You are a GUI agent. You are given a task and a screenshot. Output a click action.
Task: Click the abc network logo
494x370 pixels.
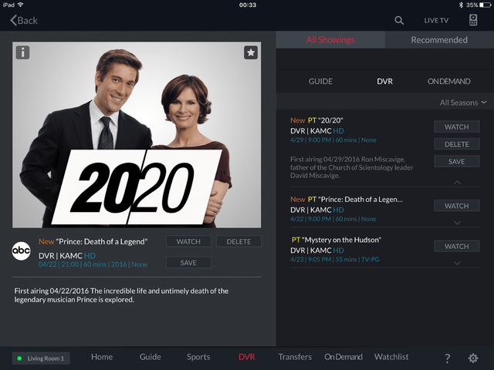[x=21, y=251]
